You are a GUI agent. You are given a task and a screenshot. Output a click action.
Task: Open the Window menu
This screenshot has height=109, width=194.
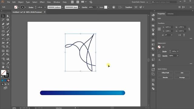pos(57,2)
